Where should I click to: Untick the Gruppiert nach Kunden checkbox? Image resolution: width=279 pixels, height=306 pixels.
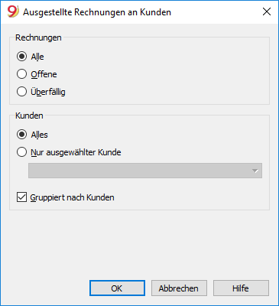(x=21, y=197)
